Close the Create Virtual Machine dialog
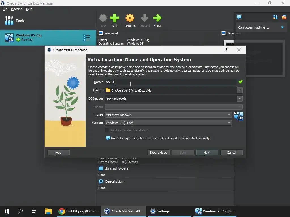Viewport: 290px width, 217px height. click(239, 50)
